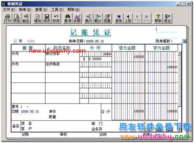
Task: Exit via 退出 toolbar icon
Action: click(x=168, y=18)
